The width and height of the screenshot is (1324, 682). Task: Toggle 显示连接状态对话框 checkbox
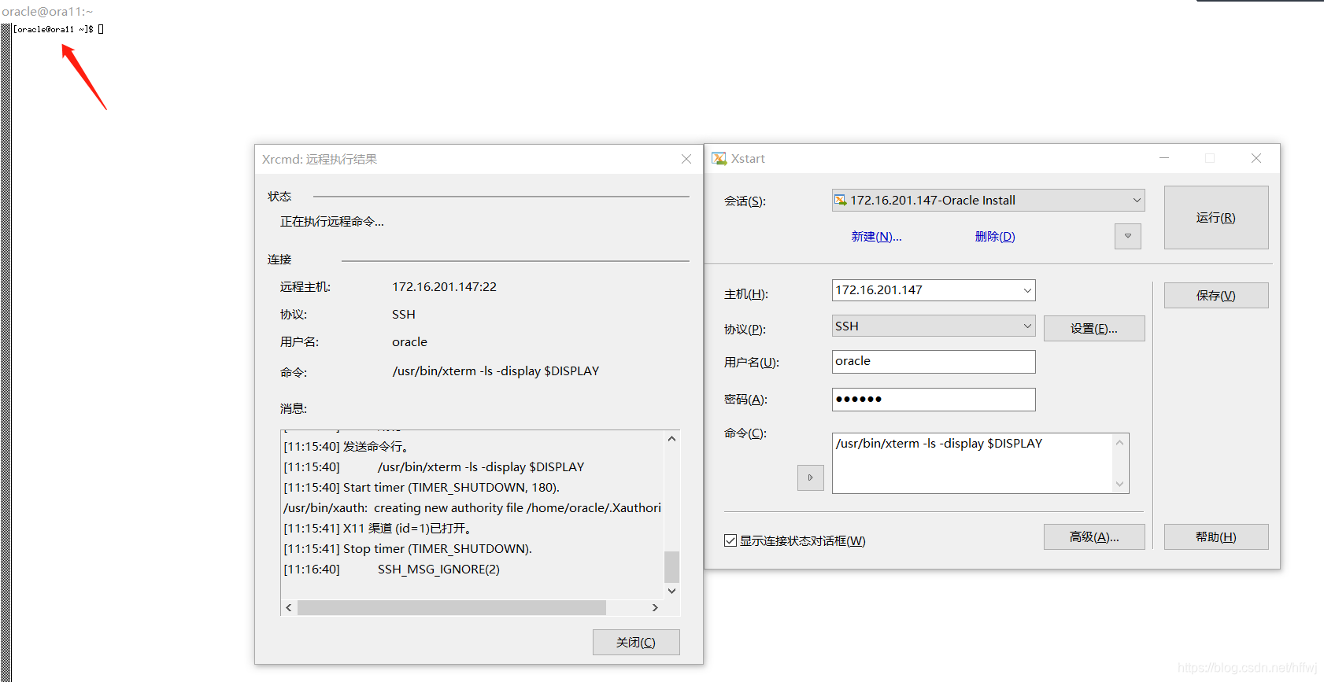730,540
